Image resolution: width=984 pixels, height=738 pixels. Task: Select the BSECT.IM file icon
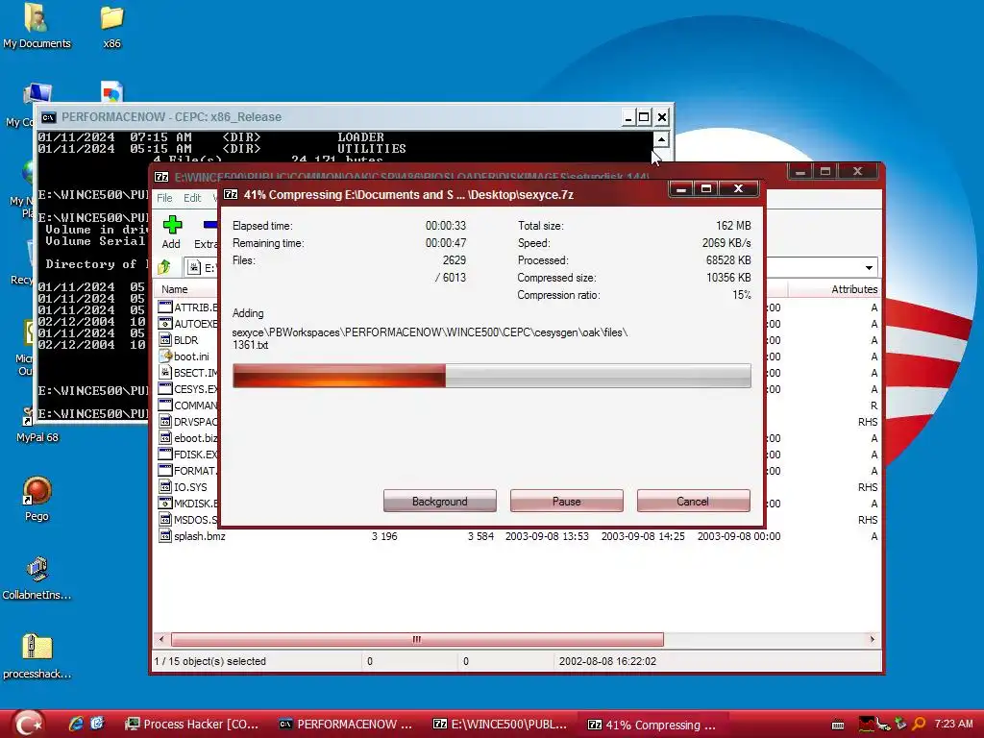165,373
